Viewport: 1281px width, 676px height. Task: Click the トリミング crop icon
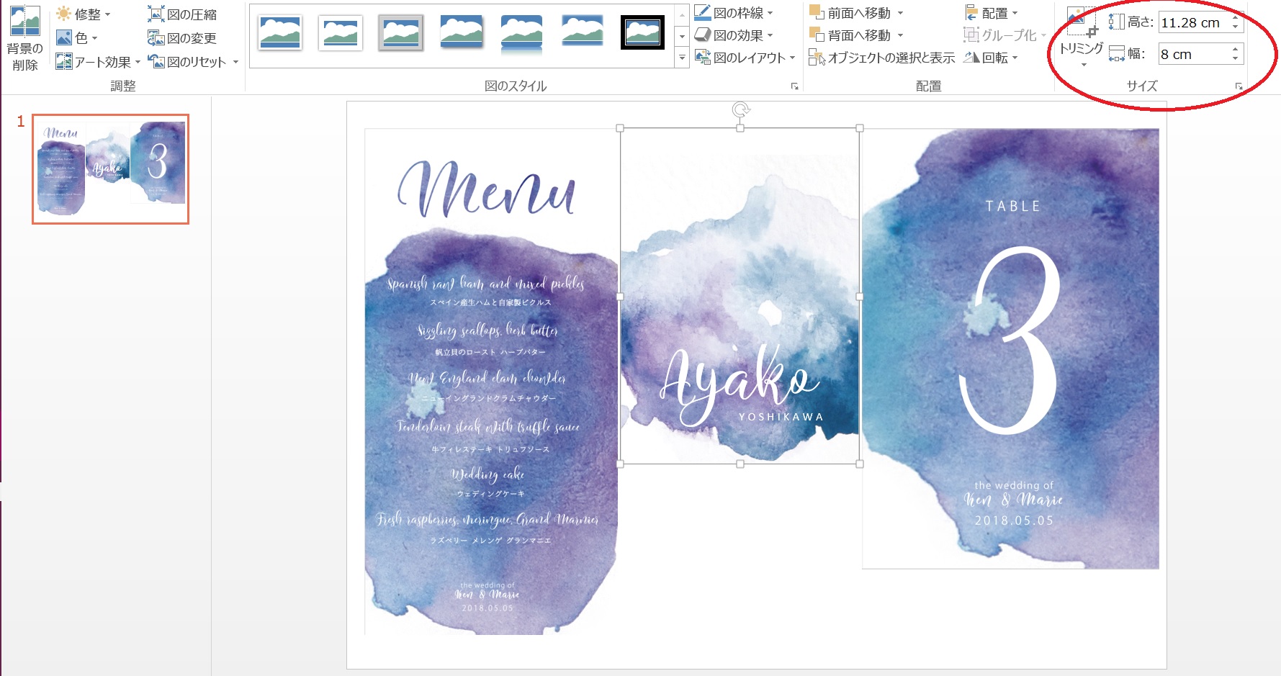1082,23
